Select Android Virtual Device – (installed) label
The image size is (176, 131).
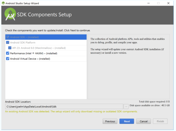click(30, 59)
